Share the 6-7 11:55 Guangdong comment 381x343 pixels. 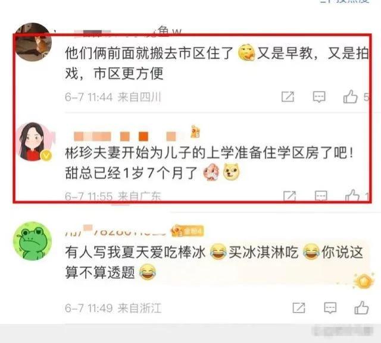[x=290, y=196]
